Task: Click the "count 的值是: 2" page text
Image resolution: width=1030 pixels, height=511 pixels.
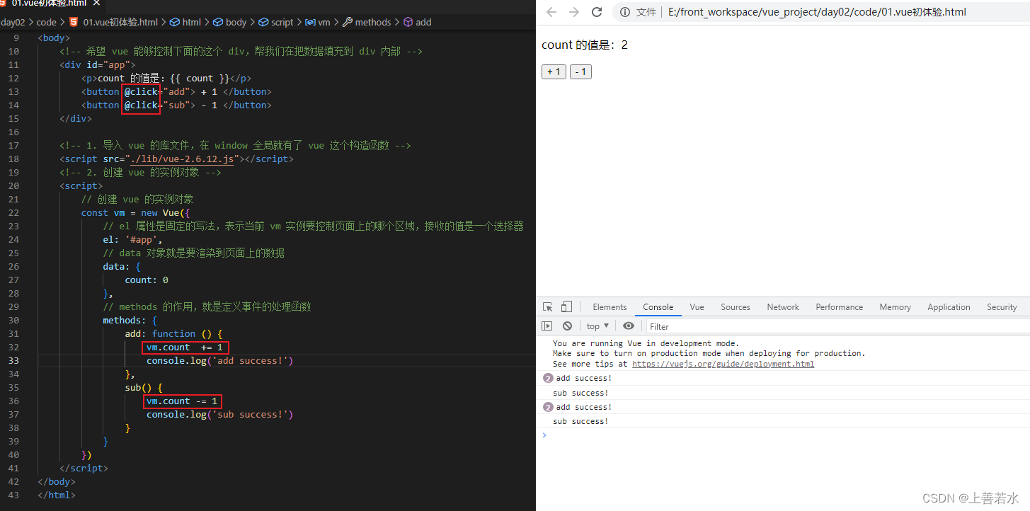Action: pos(584,45)
